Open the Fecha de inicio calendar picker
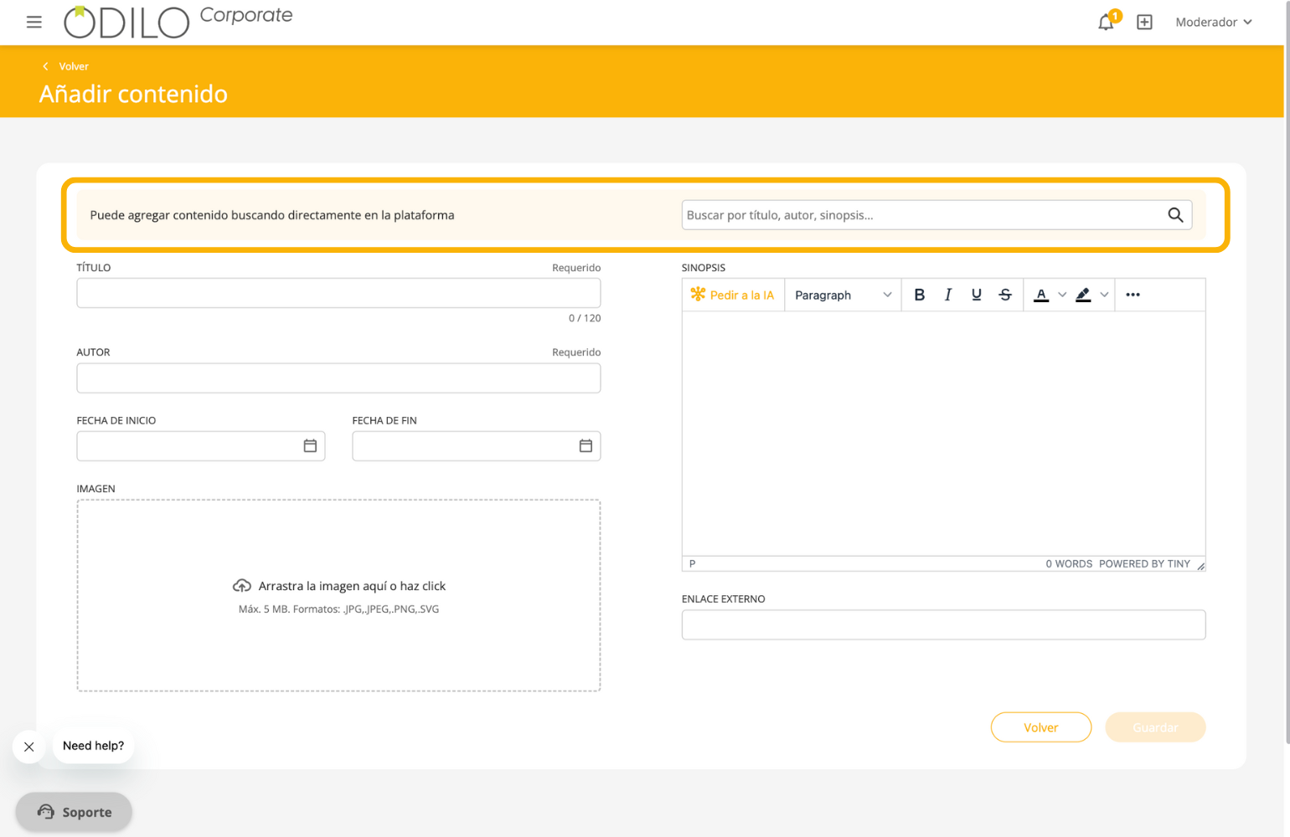 [310, 446]
